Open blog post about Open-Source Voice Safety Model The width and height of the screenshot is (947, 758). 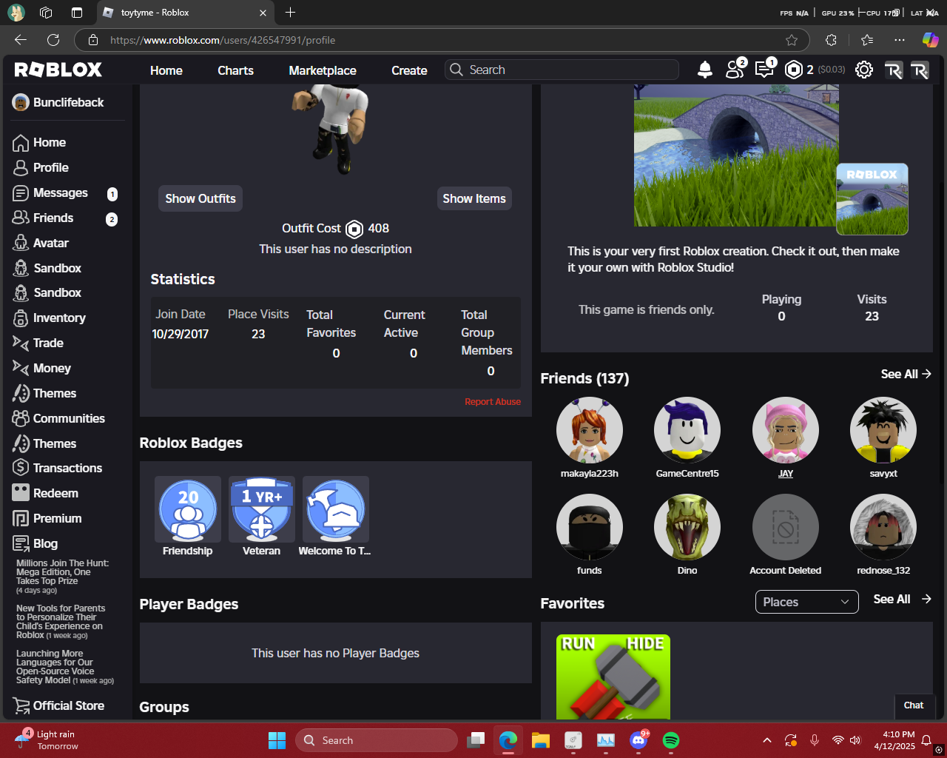(65, 667)
